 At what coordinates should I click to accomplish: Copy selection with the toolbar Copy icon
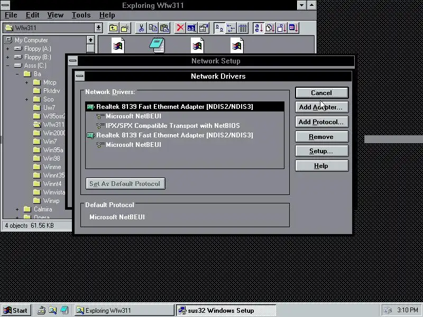point(153,28)
